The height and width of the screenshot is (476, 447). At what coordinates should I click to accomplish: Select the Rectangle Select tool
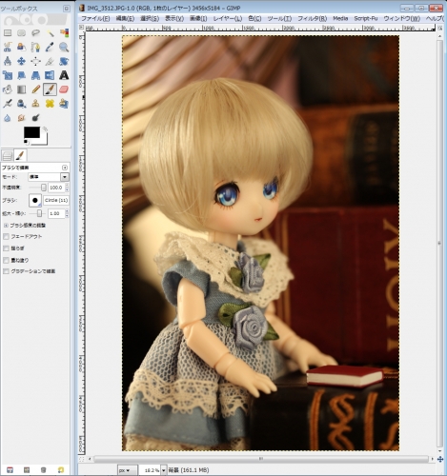[8, 33]
